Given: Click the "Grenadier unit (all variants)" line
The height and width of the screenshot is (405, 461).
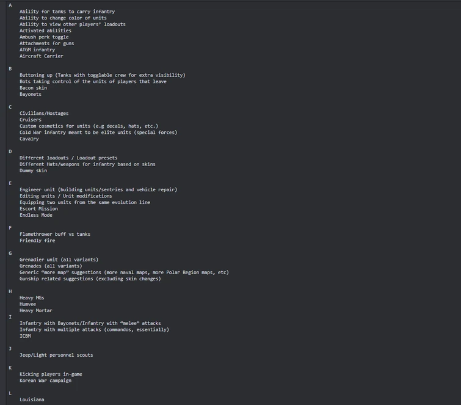Looking at the screenshot, I should 59,260.
